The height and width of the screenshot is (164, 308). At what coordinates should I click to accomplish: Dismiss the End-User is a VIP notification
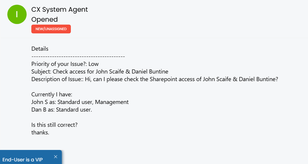click(x=56, y=157)
